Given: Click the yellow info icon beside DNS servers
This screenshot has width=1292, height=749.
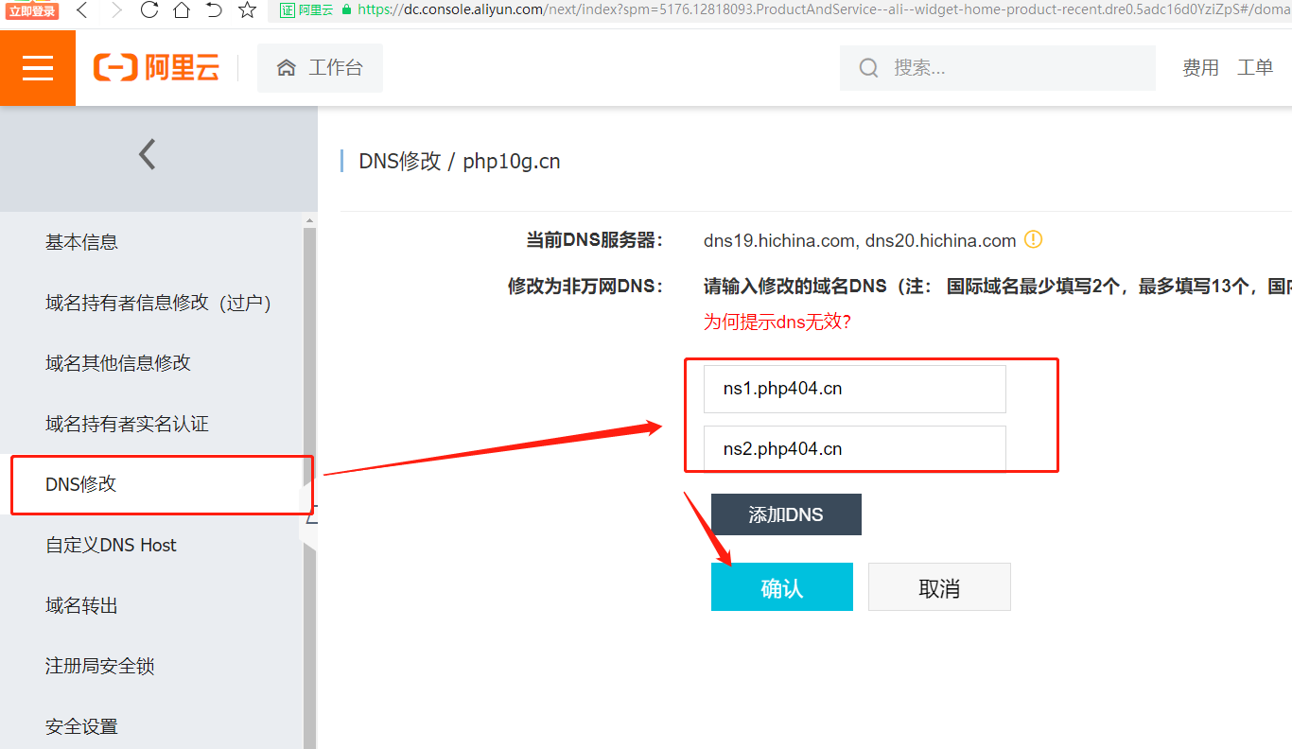Looking at the screenshot, I should coord(1034,240).
